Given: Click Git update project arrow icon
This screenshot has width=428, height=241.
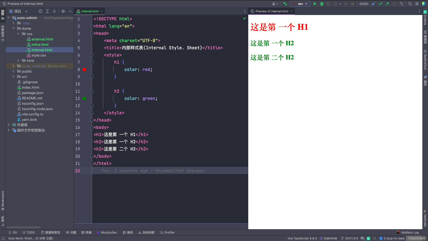Looking at the screenshot, I should (373, 4).
